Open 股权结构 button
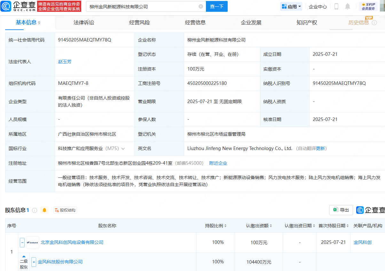Screen dimensions: 385x271 pos(65,210)
